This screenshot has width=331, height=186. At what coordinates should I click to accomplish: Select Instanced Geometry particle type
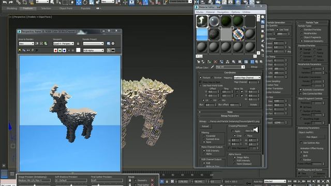tap(302, 41)
